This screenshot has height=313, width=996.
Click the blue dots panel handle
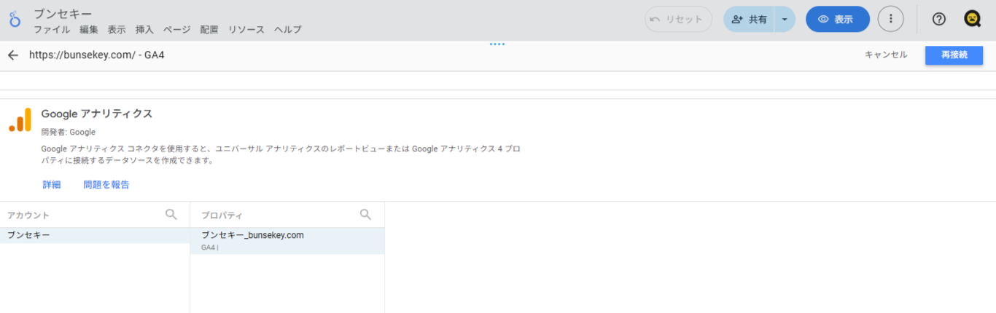[497, 44]
